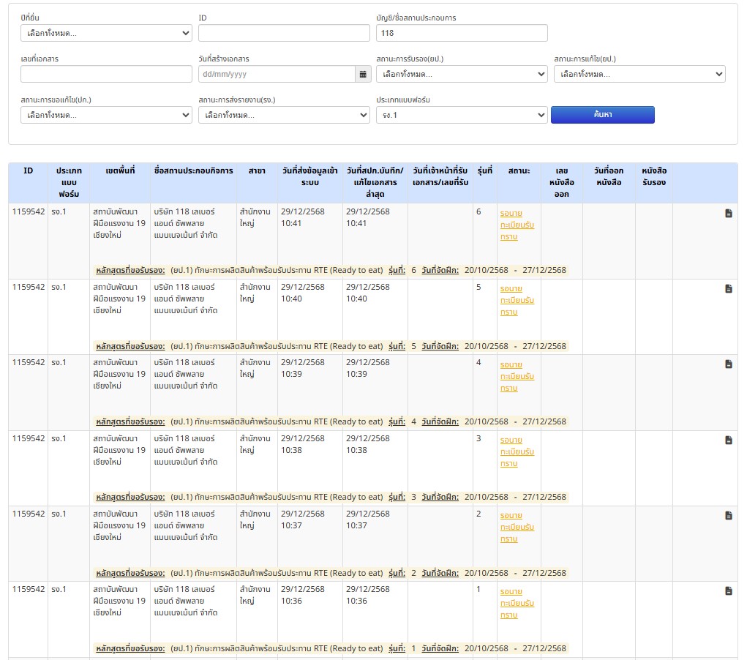Click รอนายทะเบียนรับทราบ status link for batch 3
The width and height of the screenshot is (747, 660).
[517, 451]
